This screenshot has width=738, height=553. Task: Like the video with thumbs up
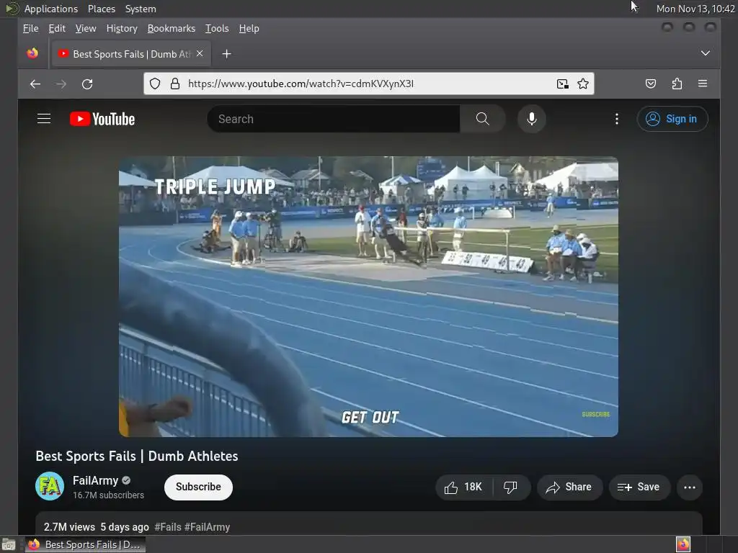(463, 487)
